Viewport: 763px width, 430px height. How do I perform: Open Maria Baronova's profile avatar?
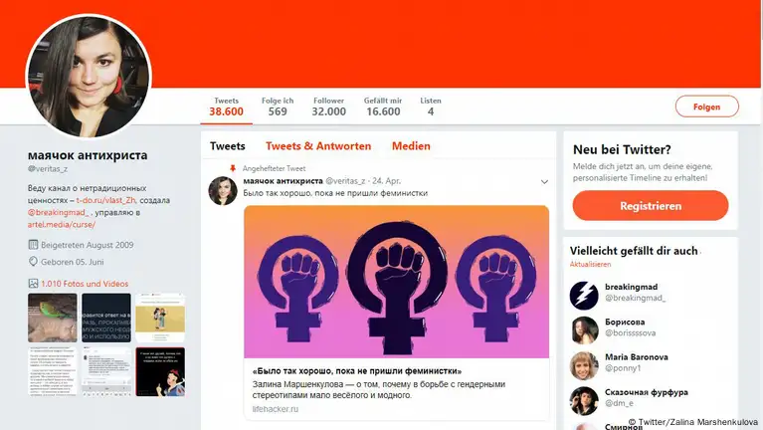pyautogui.click(x=584, y=365)
